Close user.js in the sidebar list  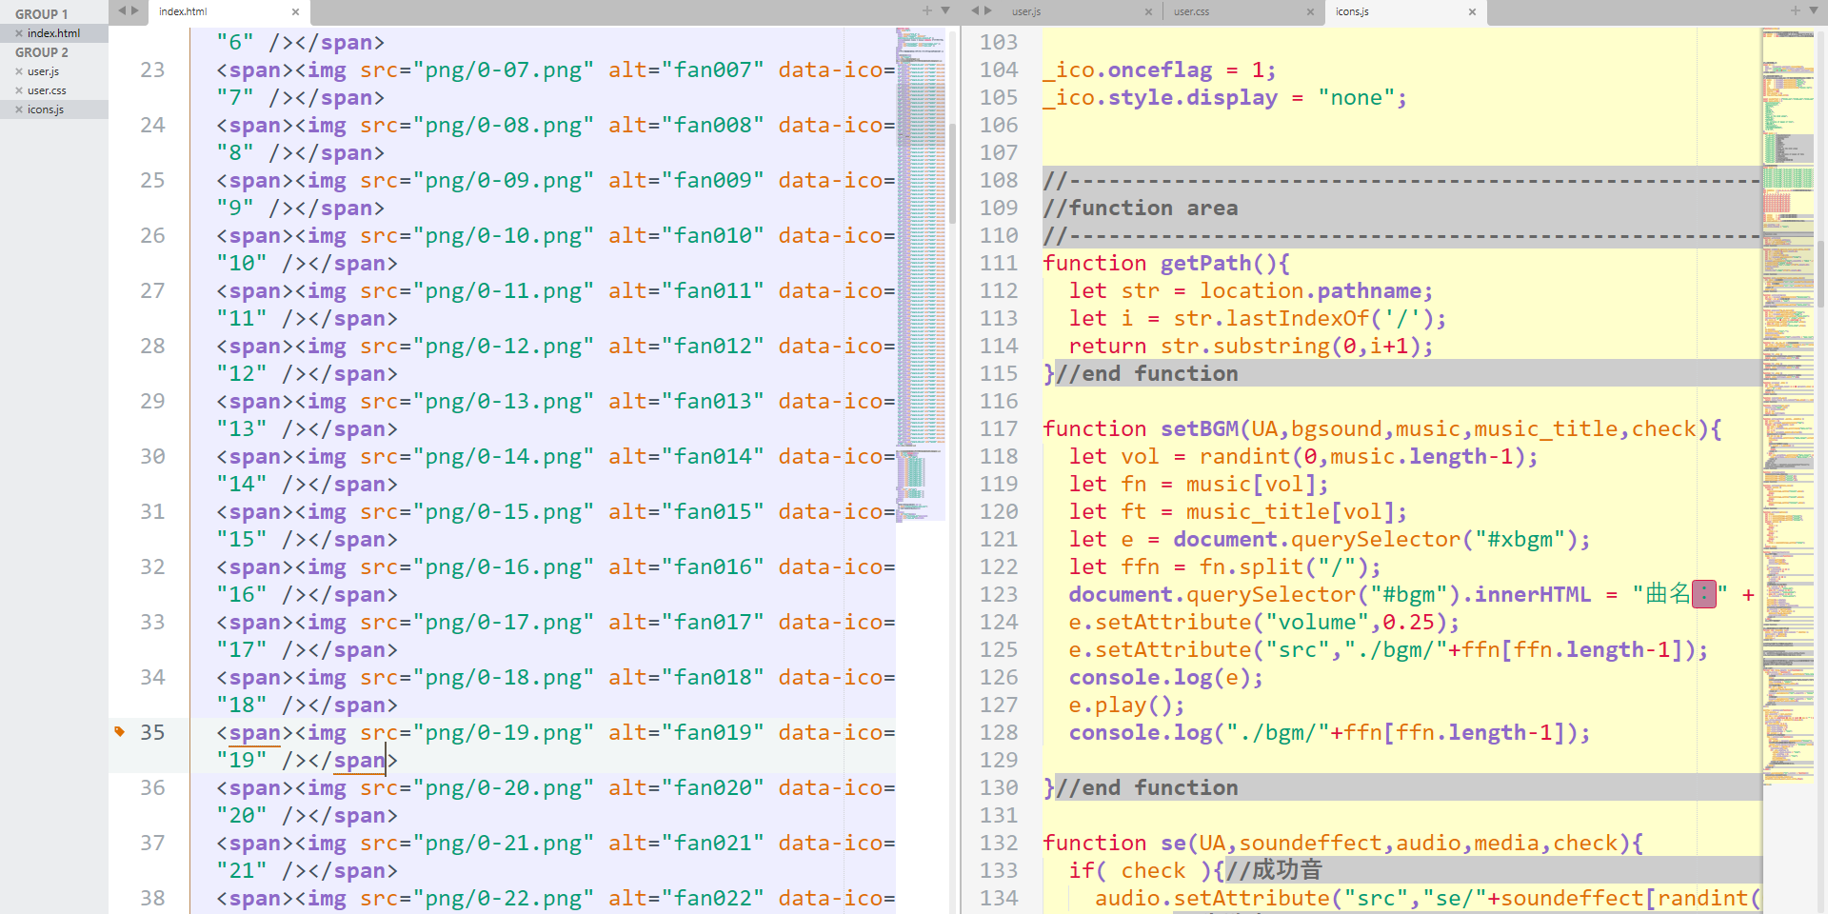[x=19, y=71]
